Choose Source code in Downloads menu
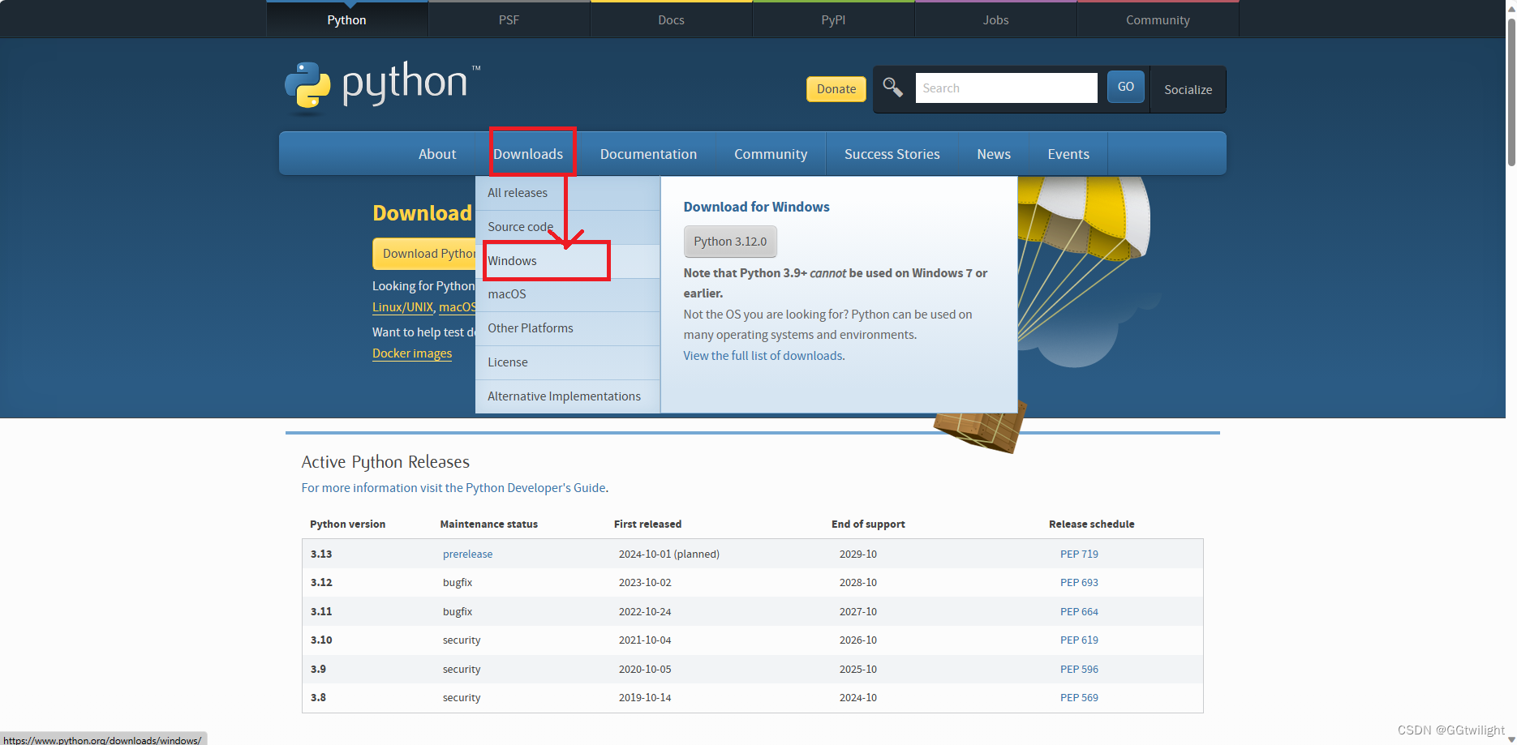The width and height of the screenshot is (1517, 745). (x=568, y=227)
